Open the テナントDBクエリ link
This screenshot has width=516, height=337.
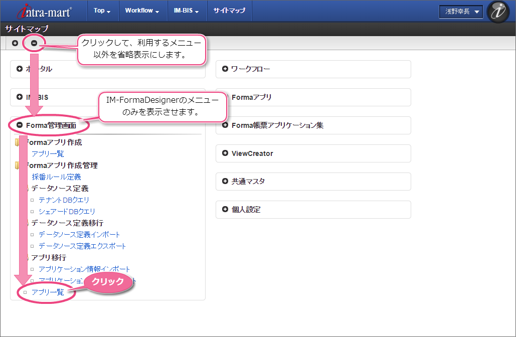64,200
